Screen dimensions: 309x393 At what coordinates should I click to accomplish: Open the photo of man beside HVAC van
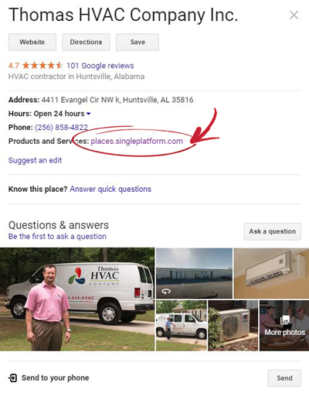point(77,299)
